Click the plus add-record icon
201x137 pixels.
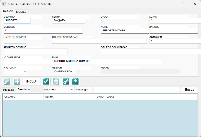coord(17,81)
